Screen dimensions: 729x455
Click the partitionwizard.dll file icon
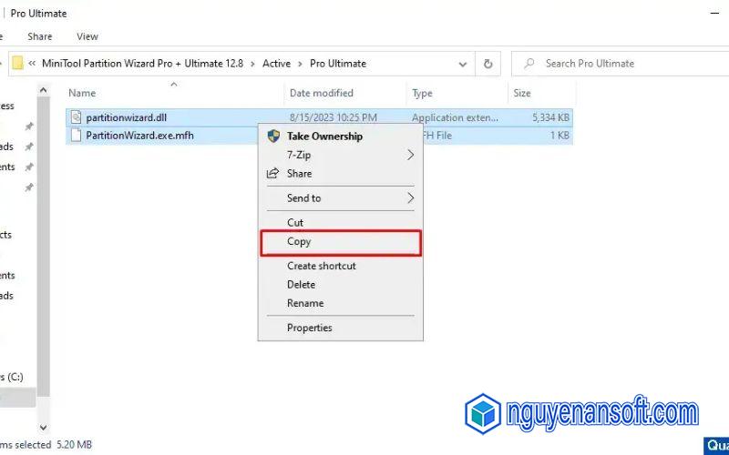click(x=77, y=117)
